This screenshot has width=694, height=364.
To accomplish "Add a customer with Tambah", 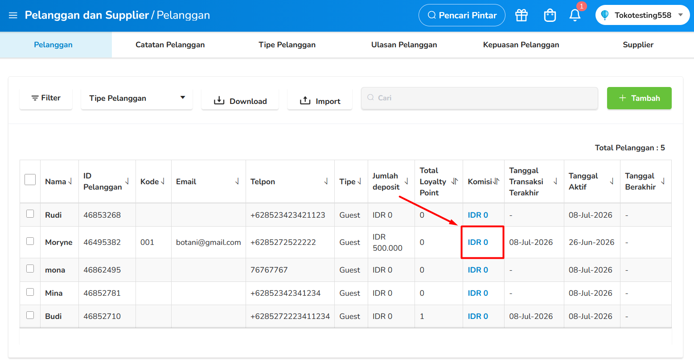I will (639, 98).
